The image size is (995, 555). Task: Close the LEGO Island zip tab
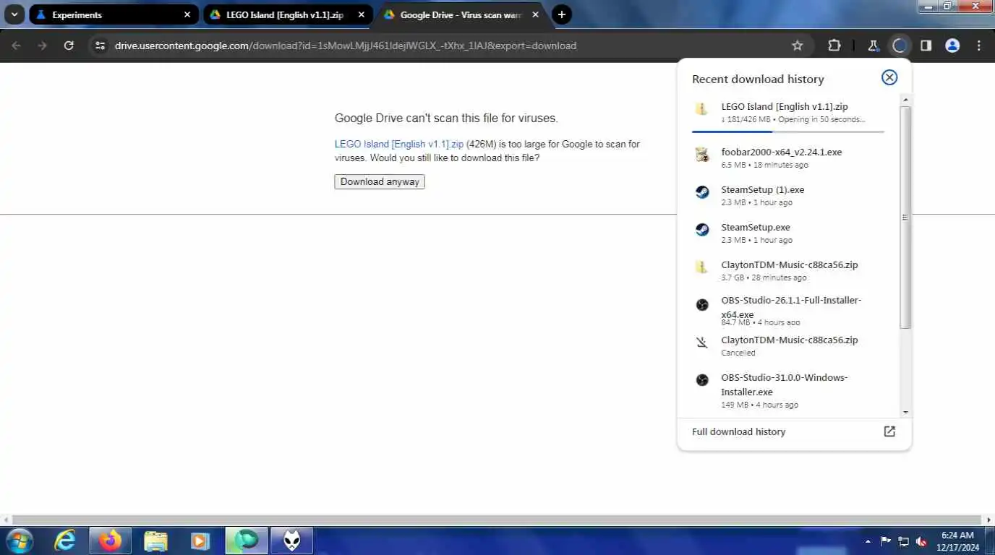362,14
